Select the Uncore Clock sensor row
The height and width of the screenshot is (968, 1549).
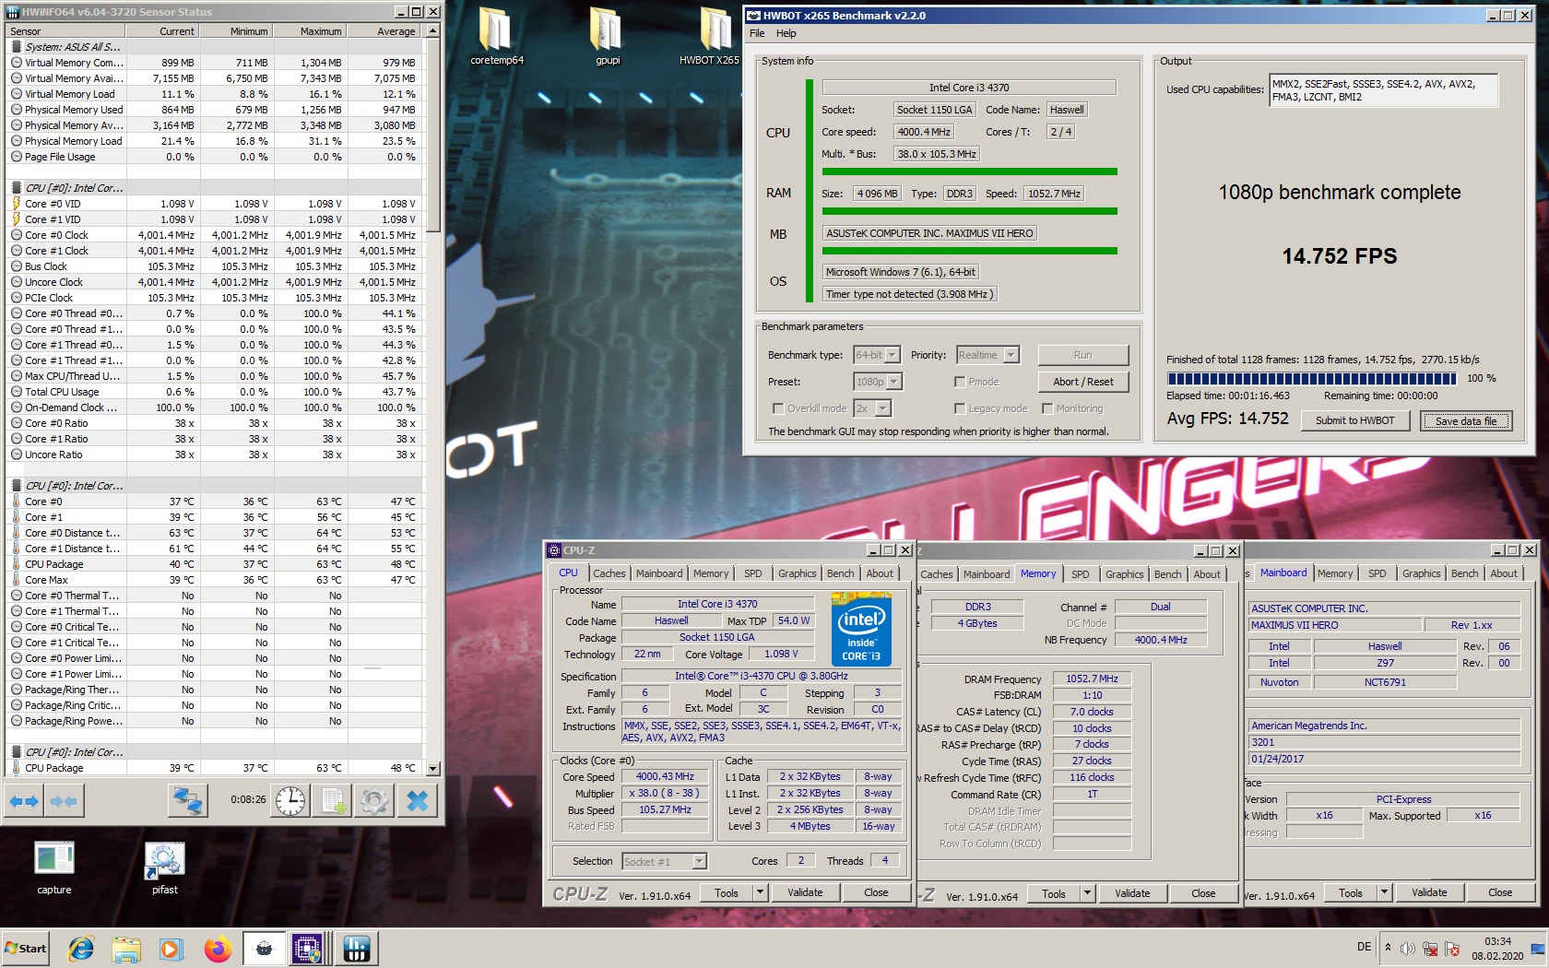pos(214,282)
